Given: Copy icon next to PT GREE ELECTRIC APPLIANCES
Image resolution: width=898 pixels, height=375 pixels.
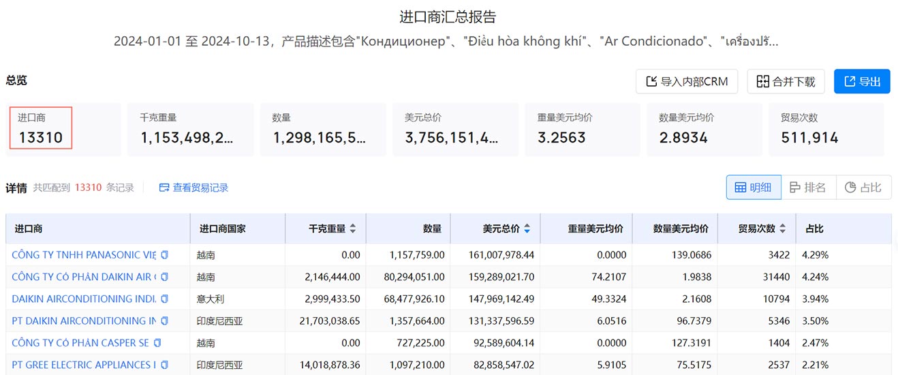Looking at the screenshot, I should tap(164, 365).
